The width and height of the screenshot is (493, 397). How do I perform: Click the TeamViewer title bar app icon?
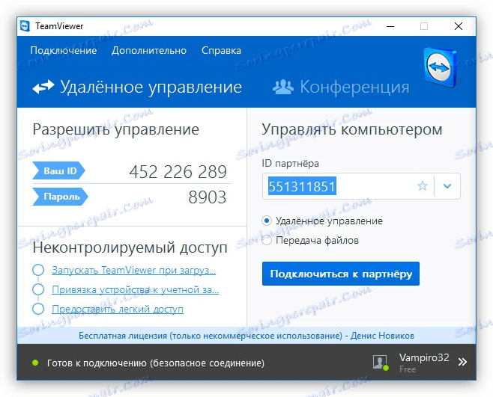[x=25, y=26]
